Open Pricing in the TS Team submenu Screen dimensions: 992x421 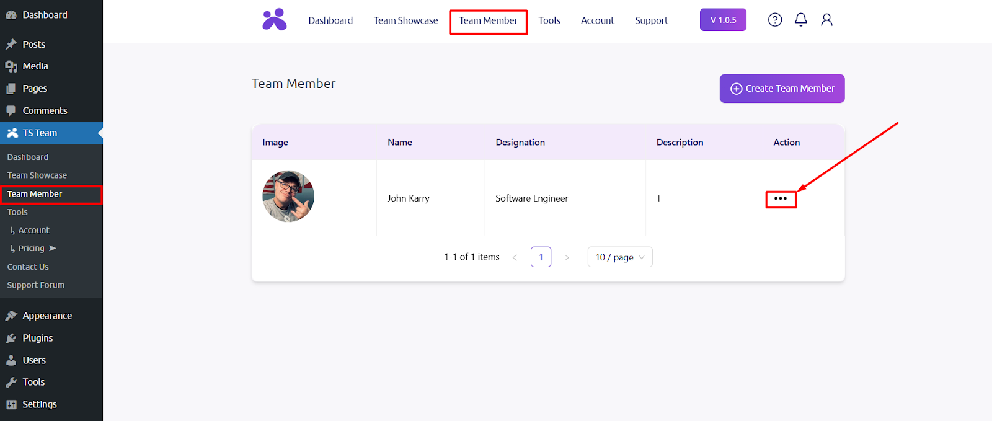point(31,248)
